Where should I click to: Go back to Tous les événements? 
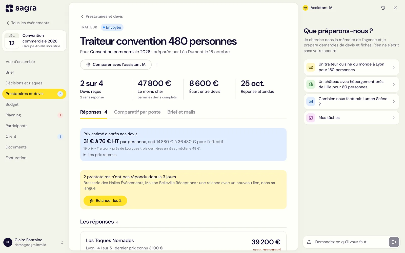pos(28,23)
